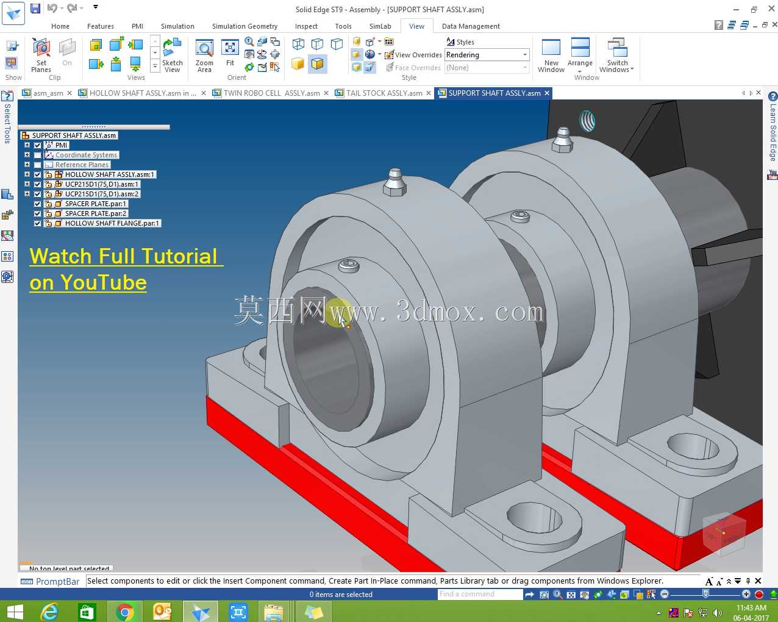Open Styles in the ribbon
This screenshot has height=622, width=778.
(x=460, y=42)
